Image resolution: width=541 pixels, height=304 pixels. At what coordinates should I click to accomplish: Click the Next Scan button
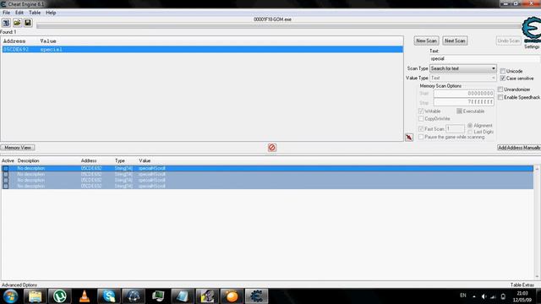(455, 41)
